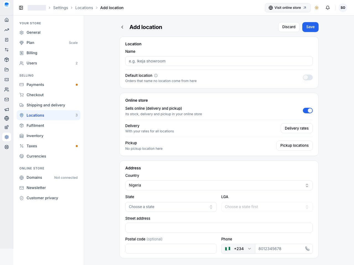Image resolution: width=354 pixels, height=265 pixels.
Task: Select Shipping and delivery in the sidebar
Action: pos(49,105)
